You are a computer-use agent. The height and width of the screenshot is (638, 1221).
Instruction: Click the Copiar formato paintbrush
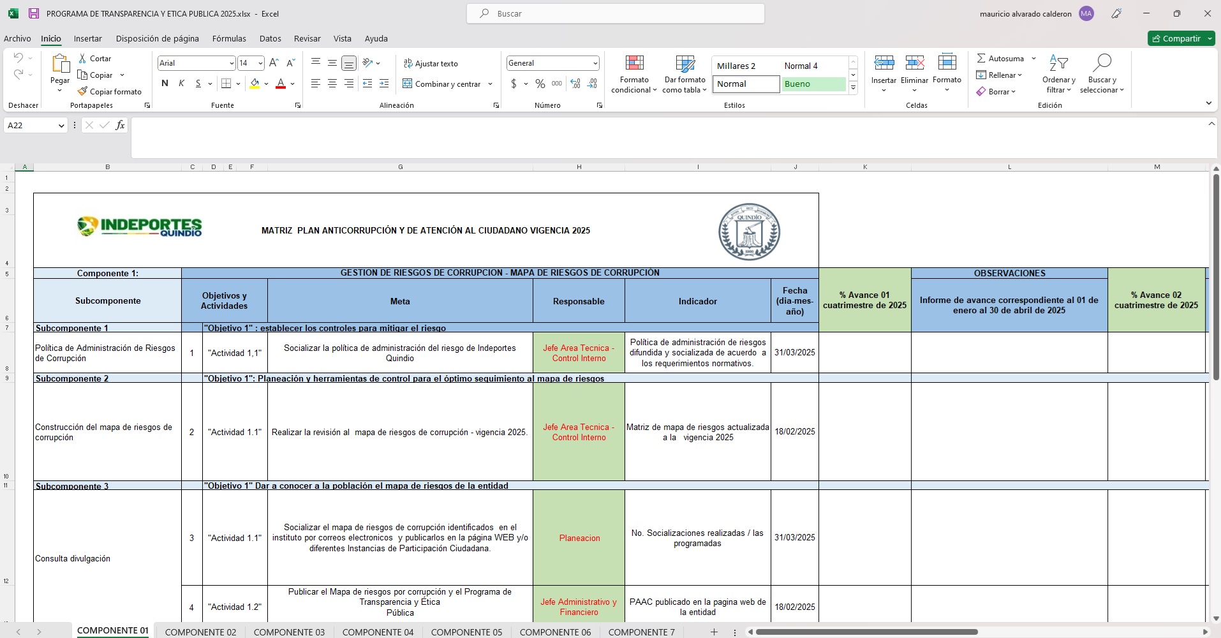pyautogui.click(x=109, y=91)
